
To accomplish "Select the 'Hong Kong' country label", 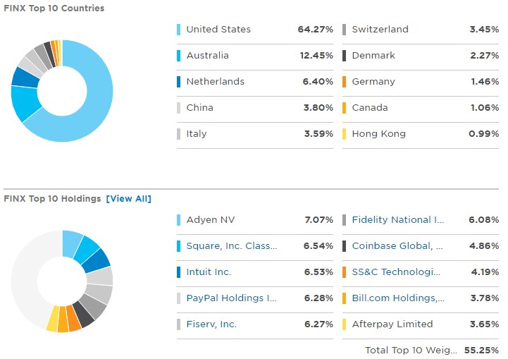I will (x=379, y=134).
